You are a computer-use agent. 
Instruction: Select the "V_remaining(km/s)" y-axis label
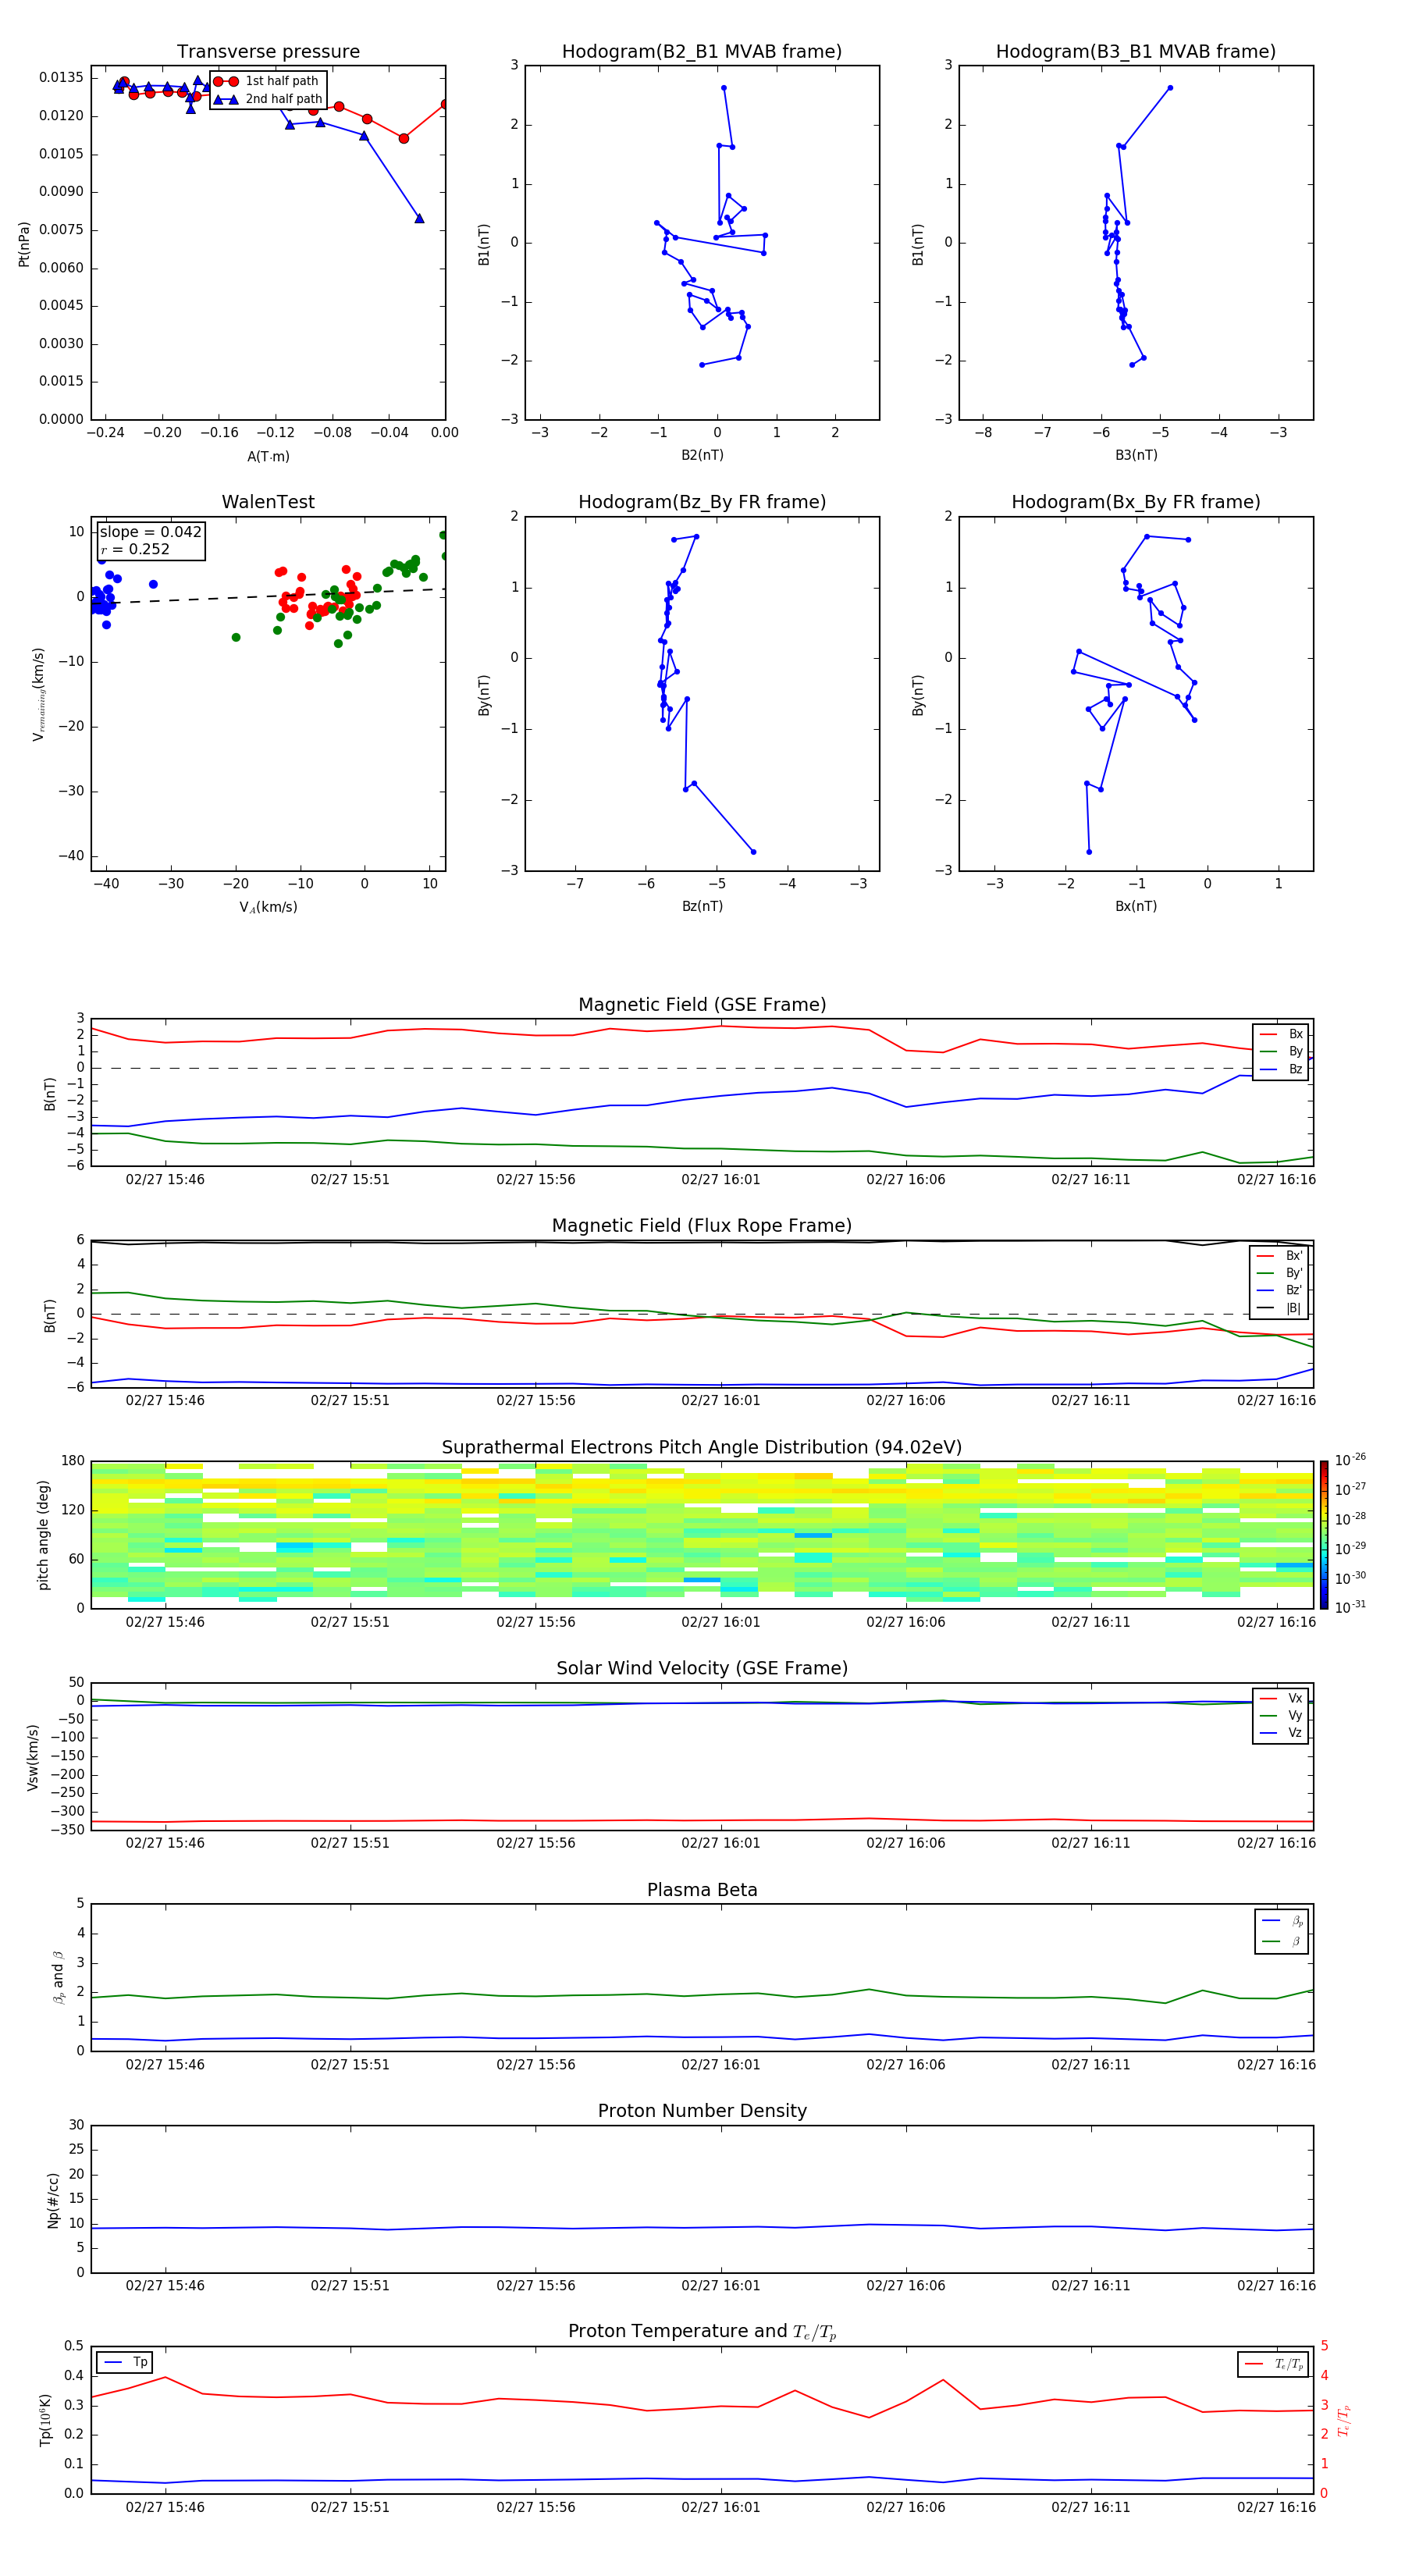(x=39, y=694)
